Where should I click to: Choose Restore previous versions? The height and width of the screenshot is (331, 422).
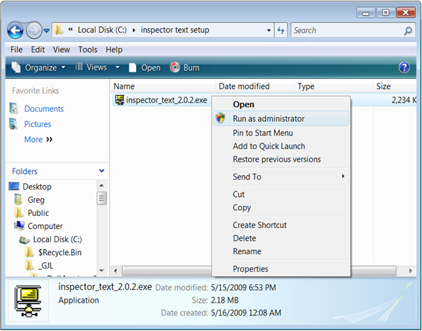(282, 159)
